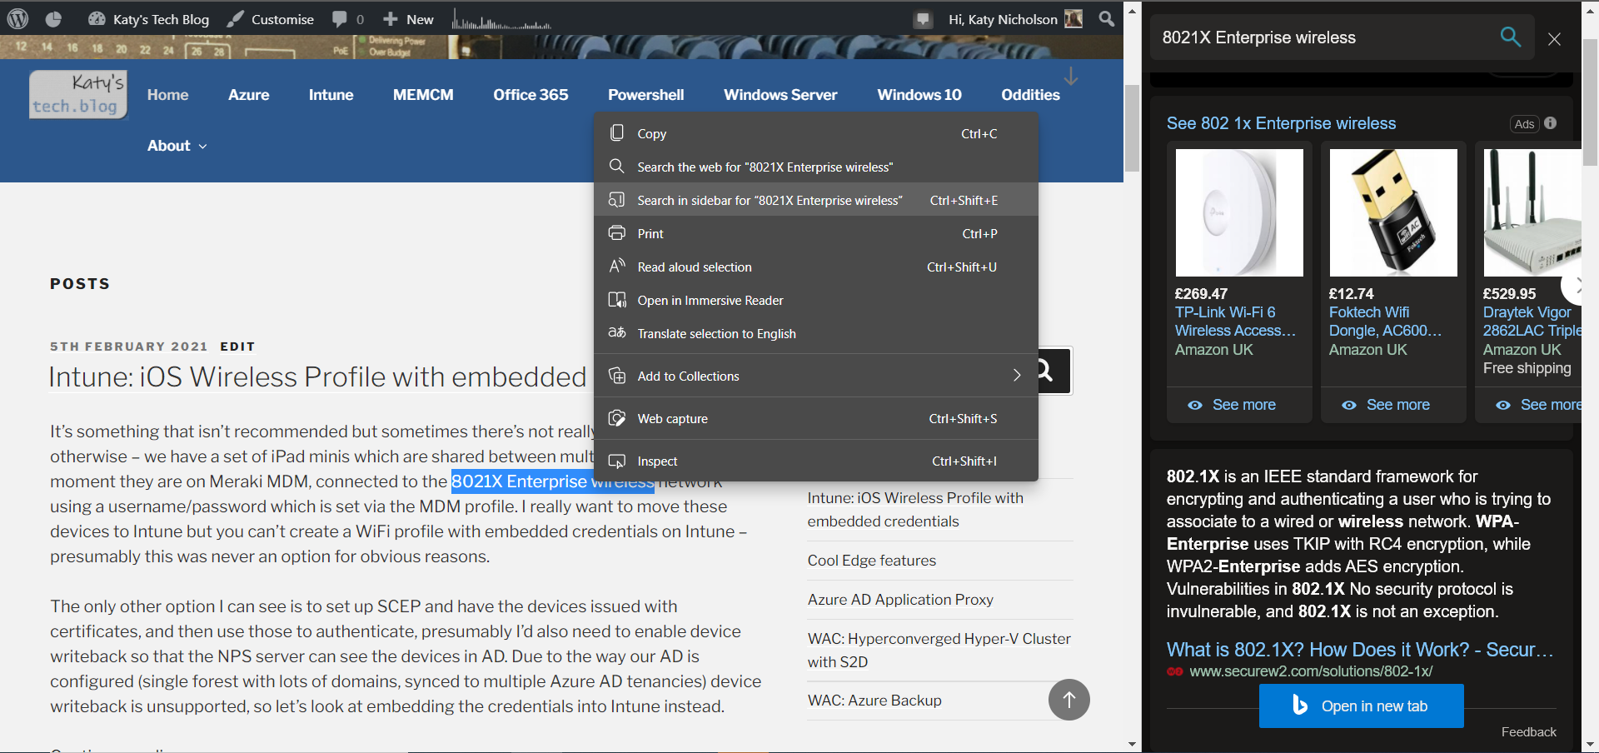Click the Foktech Wifi Dongle product image
The width and height of the screenshot is (1599, 753).
click(1392, 213)
